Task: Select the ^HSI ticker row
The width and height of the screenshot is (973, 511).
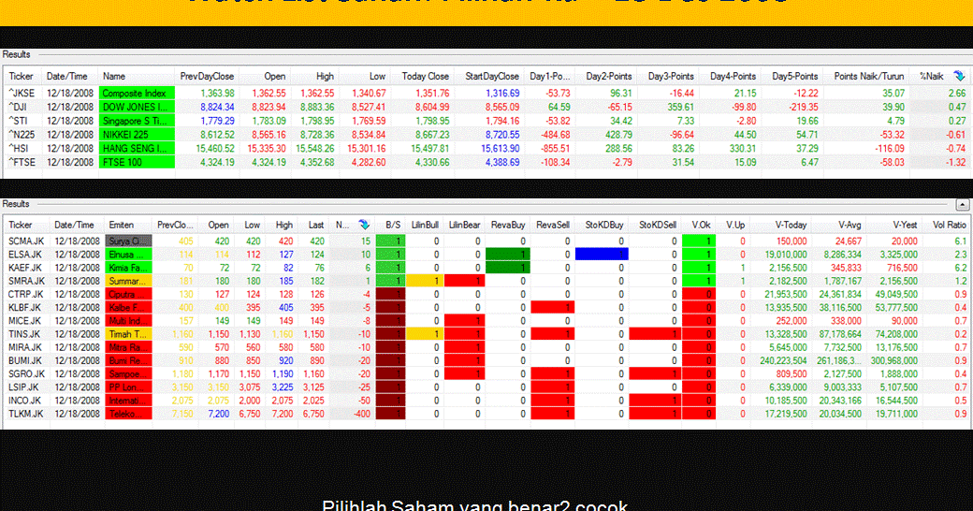Action: [x=487, y=149]
